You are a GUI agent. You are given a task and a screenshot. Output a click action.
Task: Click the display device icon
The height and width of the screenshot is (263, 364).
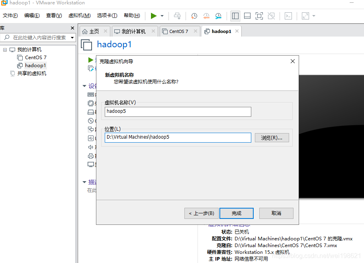(x=91, y=164)
